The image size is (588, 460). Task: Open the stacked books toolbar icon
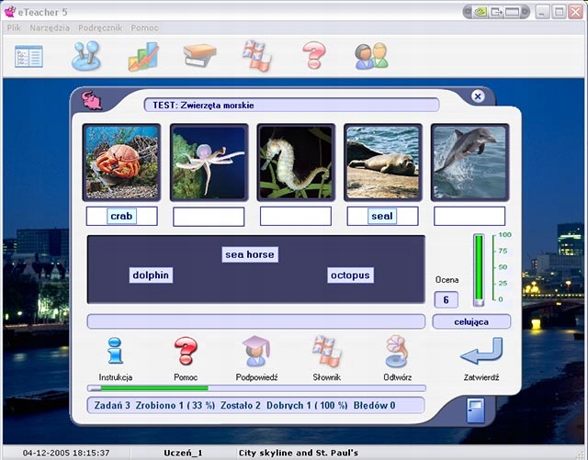[x=199, y=56]
